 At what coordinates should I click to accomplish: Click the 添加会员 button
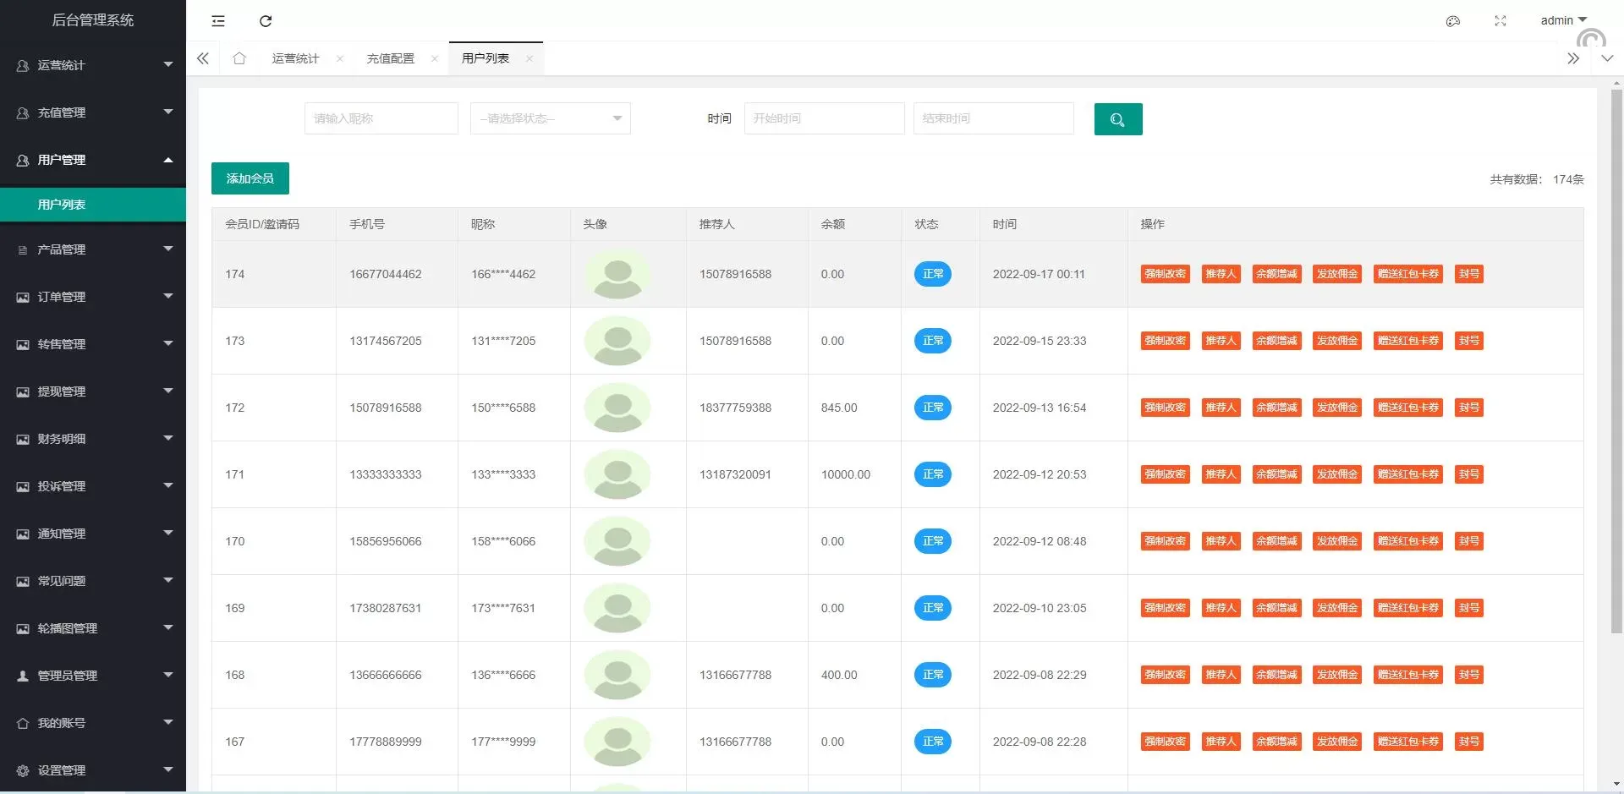(250, 178)
